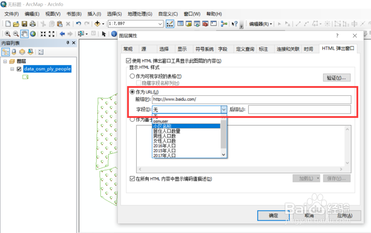
Task: Click the Add Data icon
Action: [98, 23]
